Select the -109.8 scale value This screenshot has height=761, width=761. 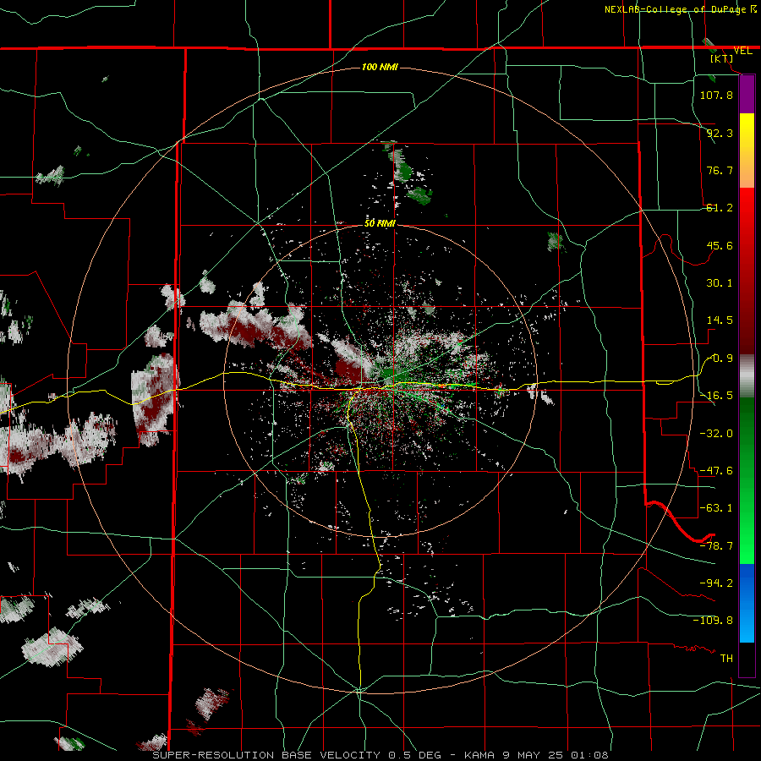713,621
